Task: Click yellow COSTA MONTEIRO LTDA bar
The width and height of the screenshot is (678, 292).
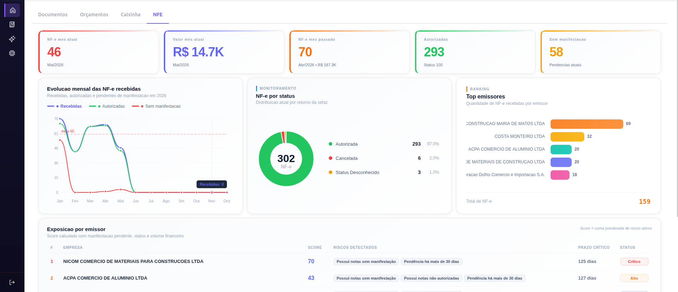Action: (567, 136)
